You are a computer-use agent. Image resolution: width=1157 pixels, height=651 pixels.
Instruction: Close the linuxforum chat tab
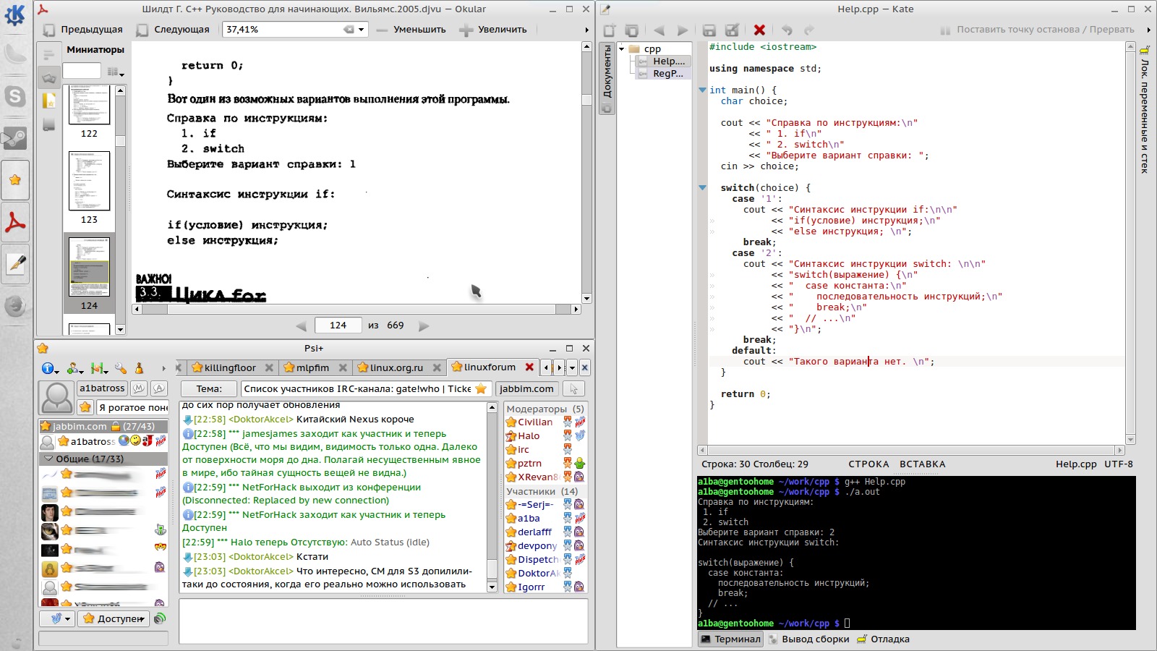pos(529,367)
